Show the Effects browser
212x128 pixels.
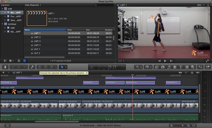pos(157,67)
